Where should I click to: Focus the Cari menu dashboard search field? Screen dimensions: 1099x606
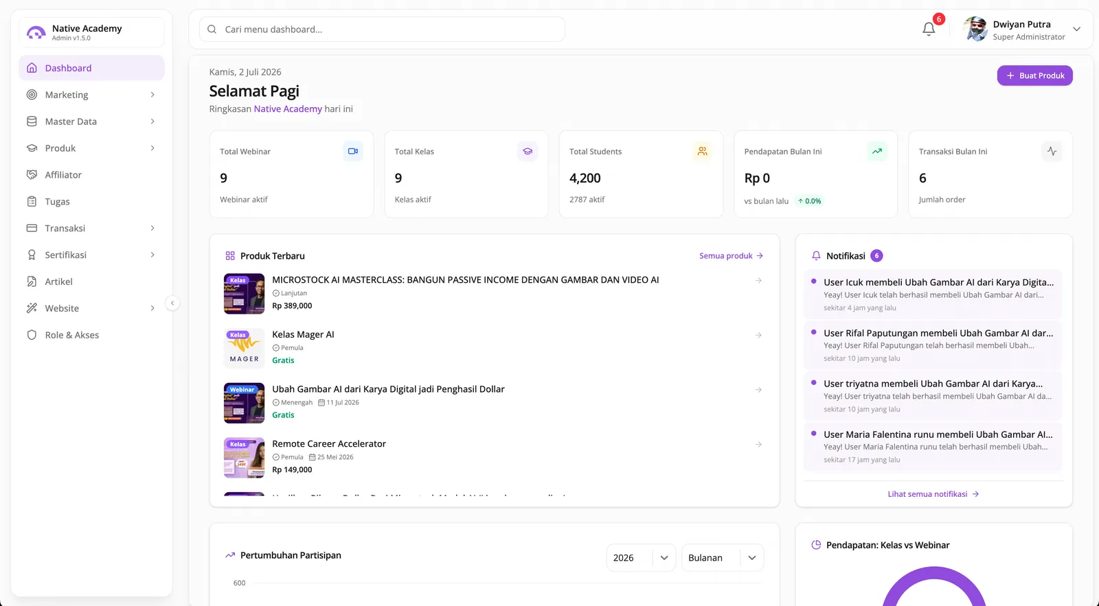click(382, 30)
